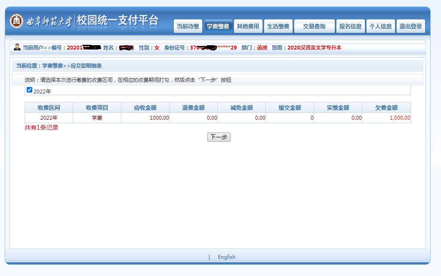Switch to the 学费缴费 tab

click(218, 26)
